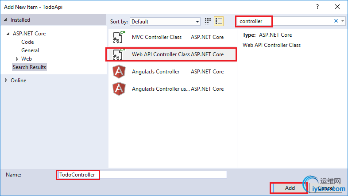
Task: Open the search box options dropdown arrow
Action: click(343, 21)
